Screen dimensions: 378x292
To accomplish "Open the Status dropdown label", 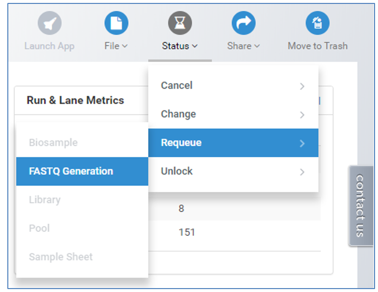I will 180,46.
